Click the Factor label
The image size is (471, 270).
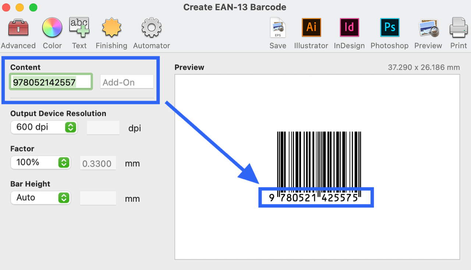tap(22, 149)
